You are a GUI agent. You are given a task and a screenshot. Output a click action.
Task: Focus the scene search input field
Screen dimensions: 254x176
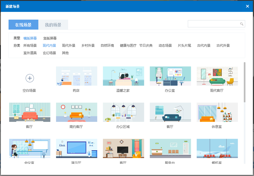216,24
